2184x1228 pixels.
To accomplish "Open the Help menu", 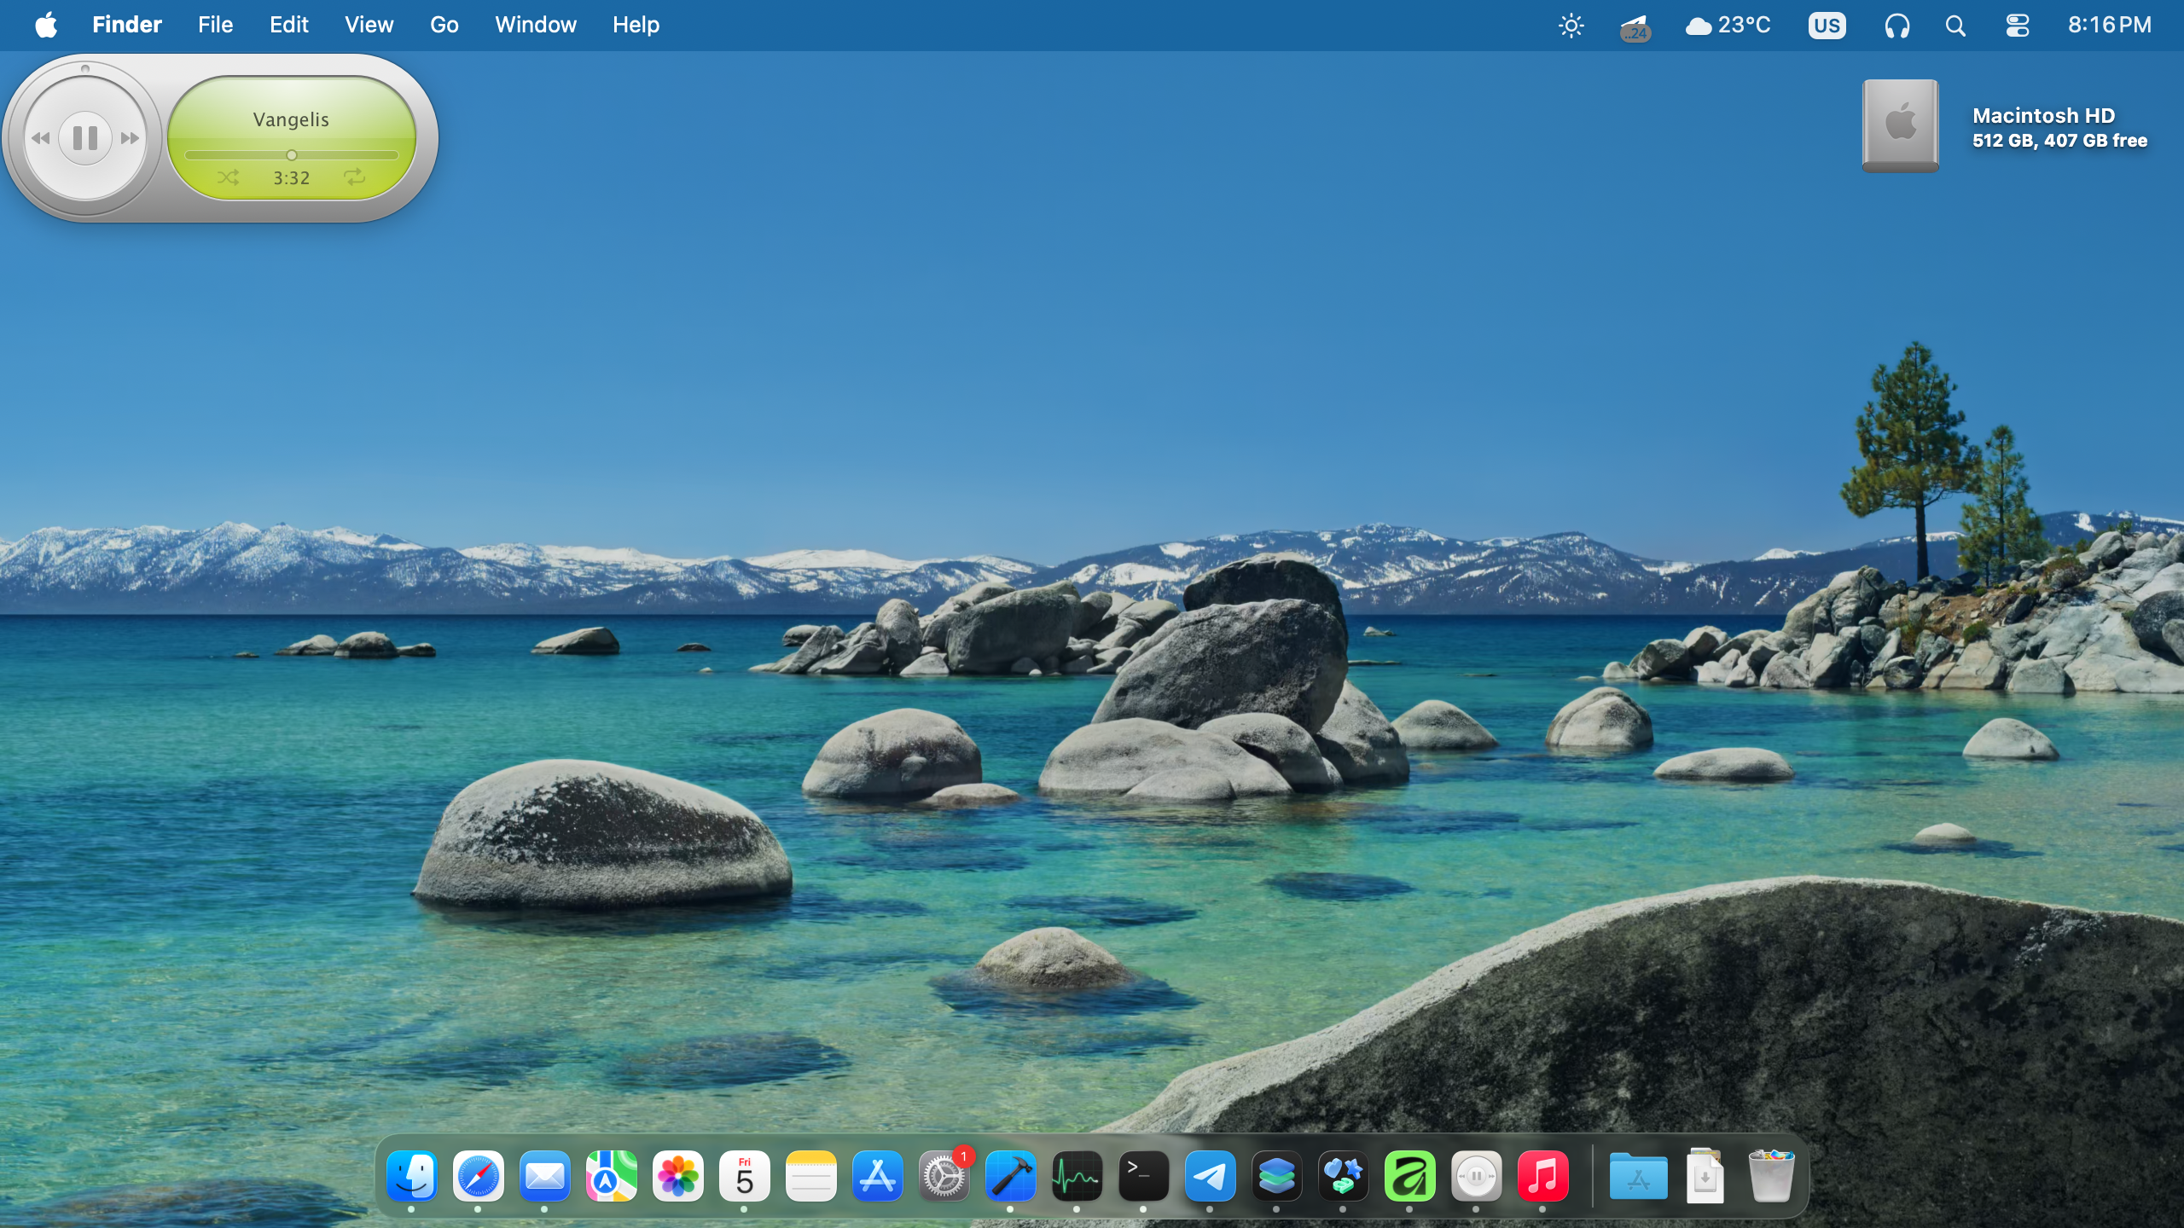I will [636, 25].
